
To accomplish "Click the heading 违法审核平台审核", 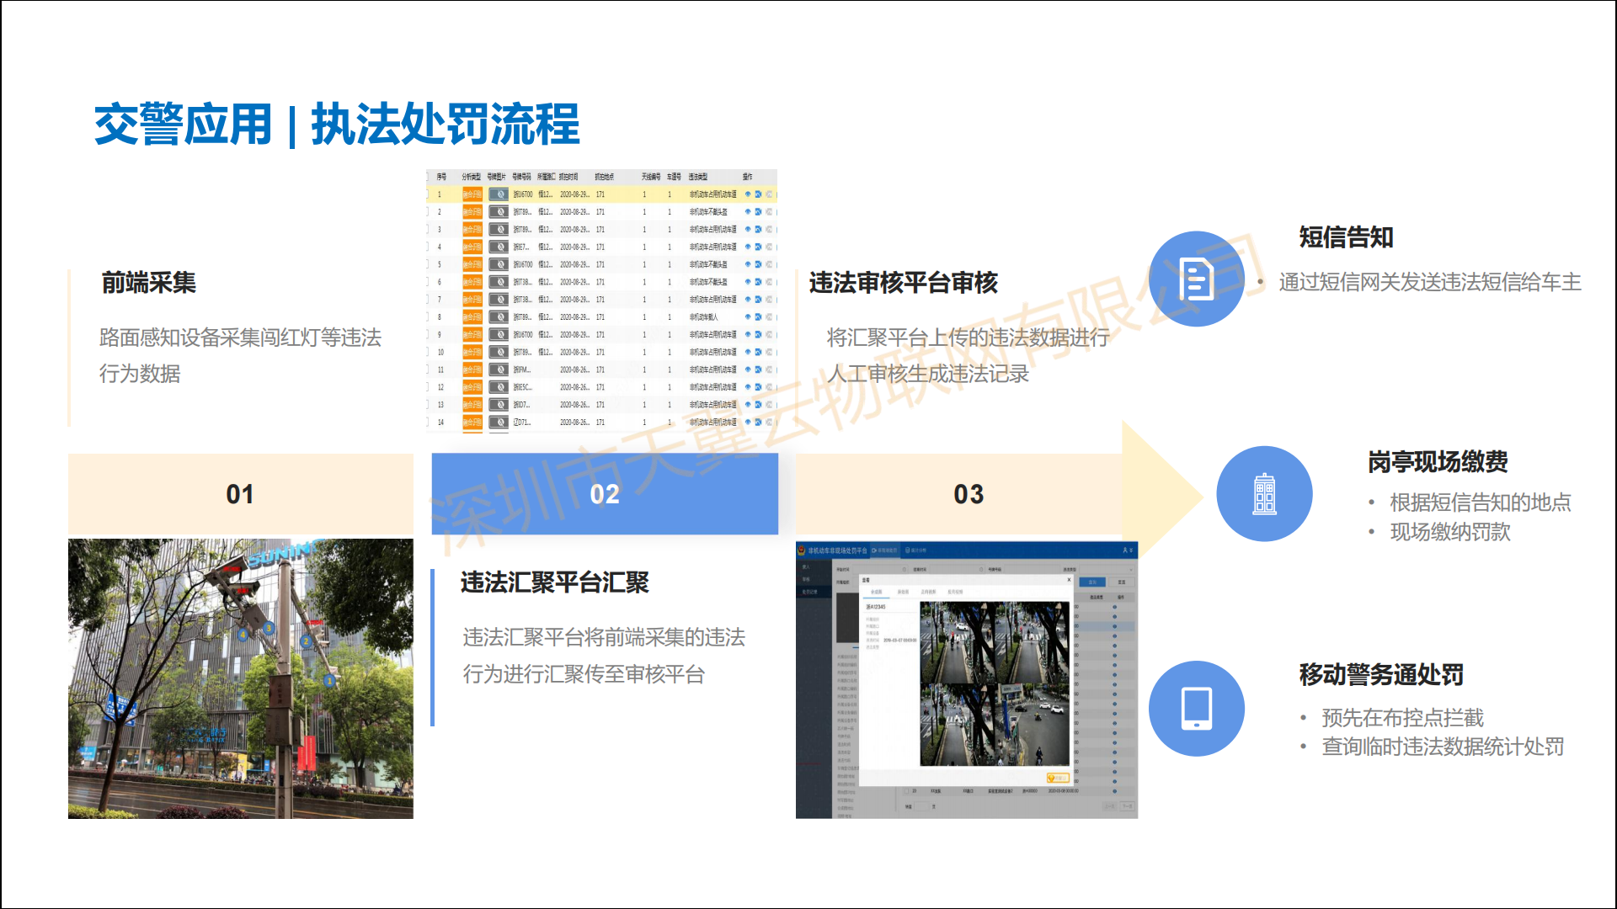I will [904, 283].
